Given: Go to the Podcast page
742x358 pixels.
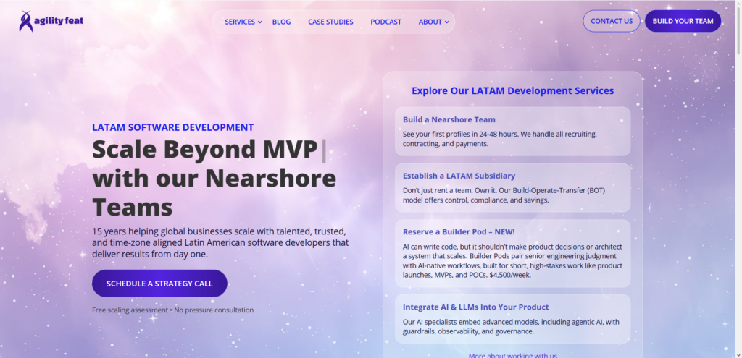Looking at the screenshot, I should (385, 22).
